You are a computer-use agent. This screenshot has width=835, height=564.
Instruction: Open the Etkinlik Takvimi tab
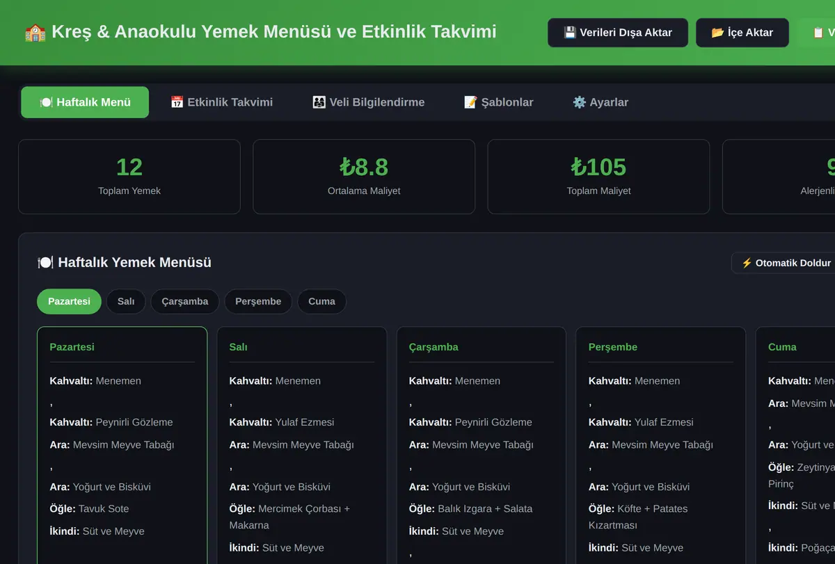(221, 102)
